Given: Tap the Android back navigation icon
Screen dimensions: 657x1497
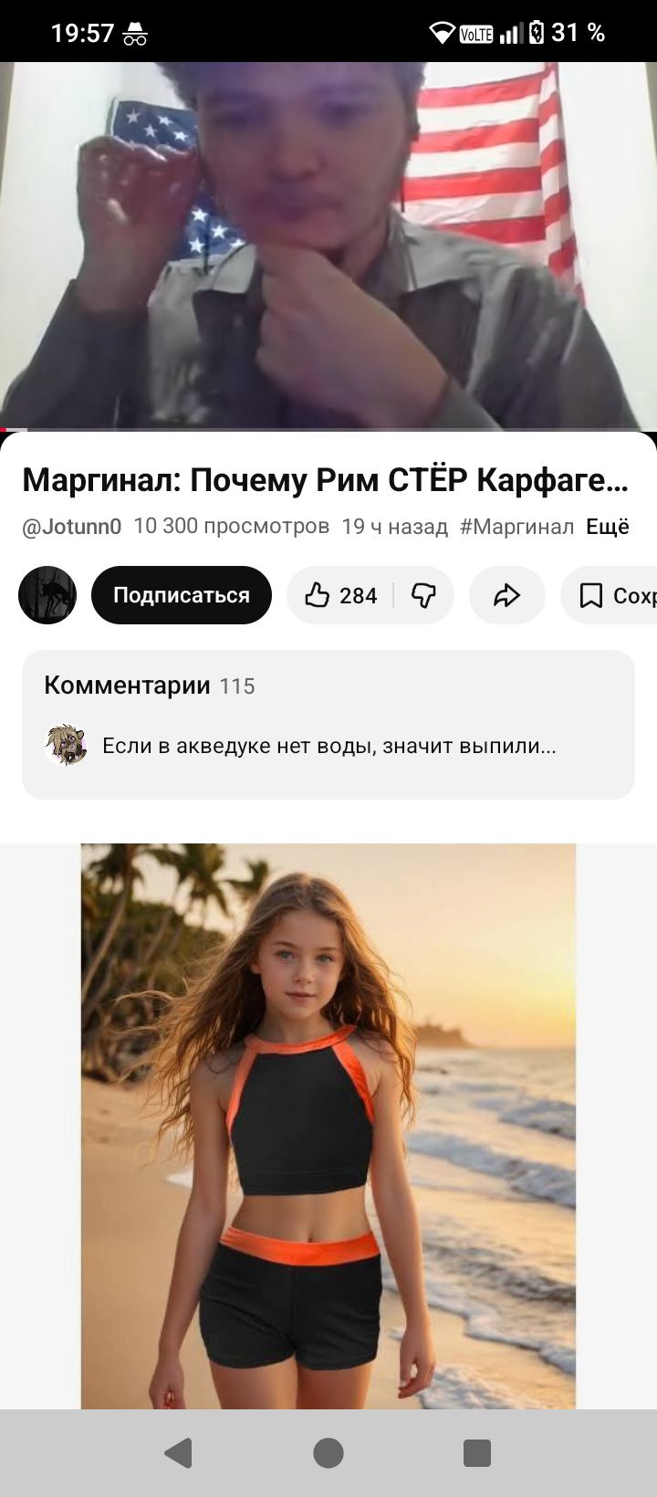Looking at the screenshot, I should point(179,1452).
